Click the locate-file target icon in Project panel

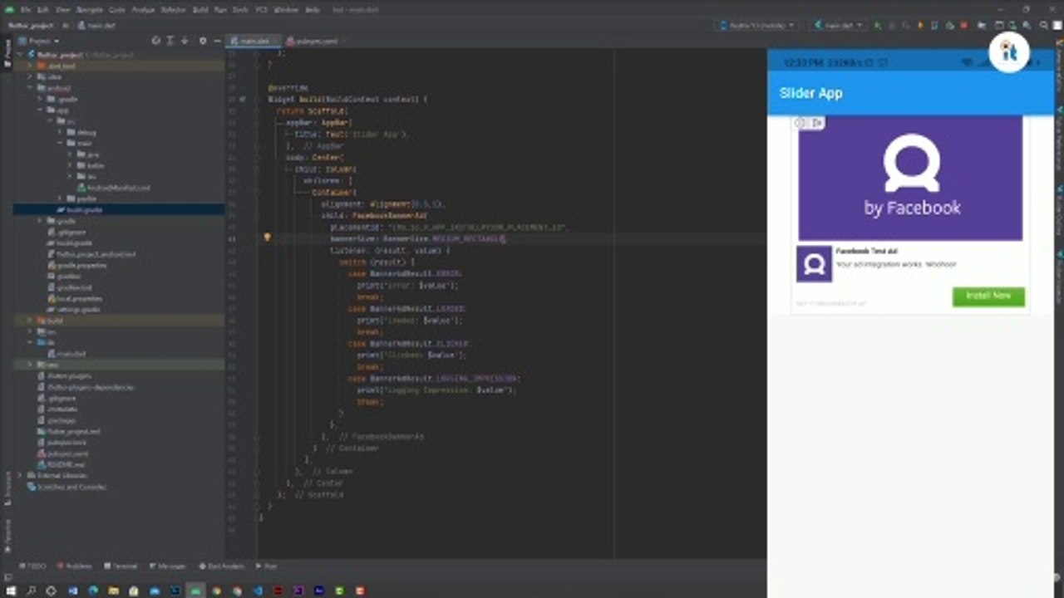click(x=155, y=41)
